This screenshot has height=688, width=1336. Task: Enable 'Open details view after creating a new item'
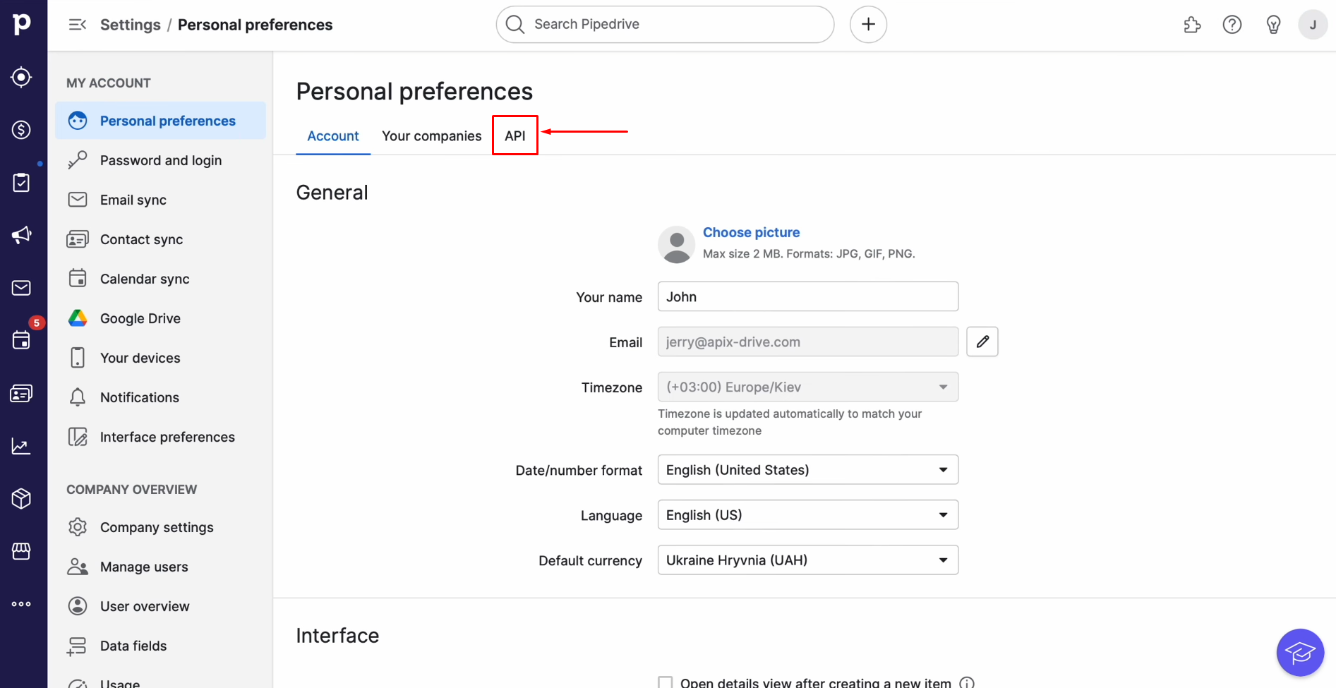click(665, 682)
